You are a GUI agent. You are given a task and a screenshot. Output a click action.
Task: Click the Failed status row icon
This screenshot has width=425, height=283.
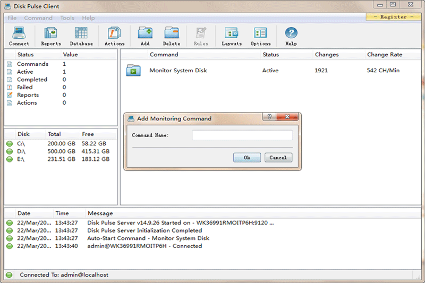pos(10,87)
